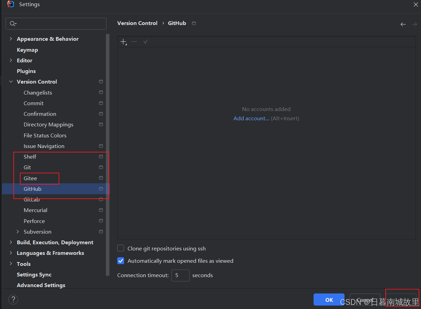This screenshot has width=421, height=309.
Task: Expand Appearance & Behavior section
Action: [11, 39]
